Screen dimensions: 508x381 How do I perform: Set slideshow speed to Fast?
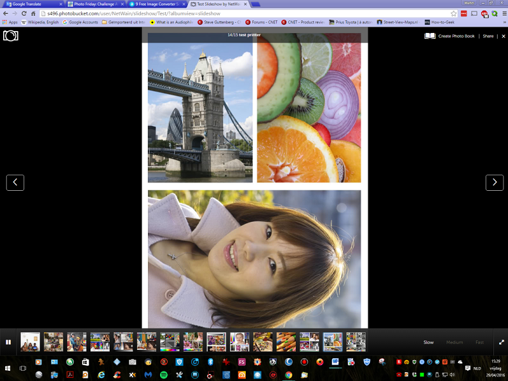click(479, 342)
